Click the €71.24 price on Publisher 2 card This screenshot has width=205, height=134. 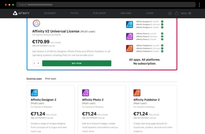click(x=140, y=114)
